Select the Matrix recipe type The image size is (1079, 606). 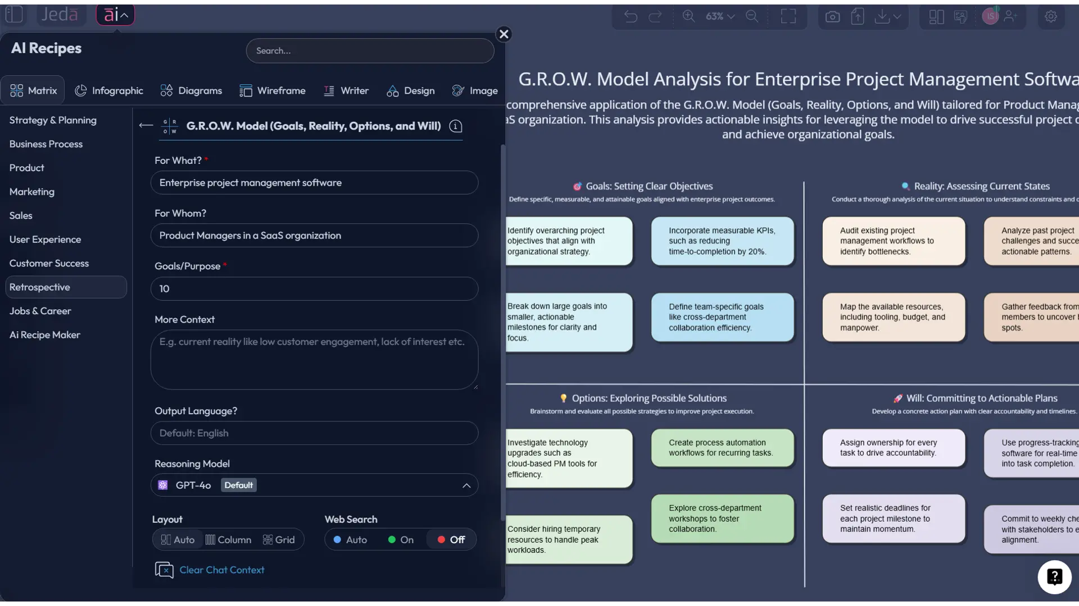pyautogui.click(x=33, y=90)
